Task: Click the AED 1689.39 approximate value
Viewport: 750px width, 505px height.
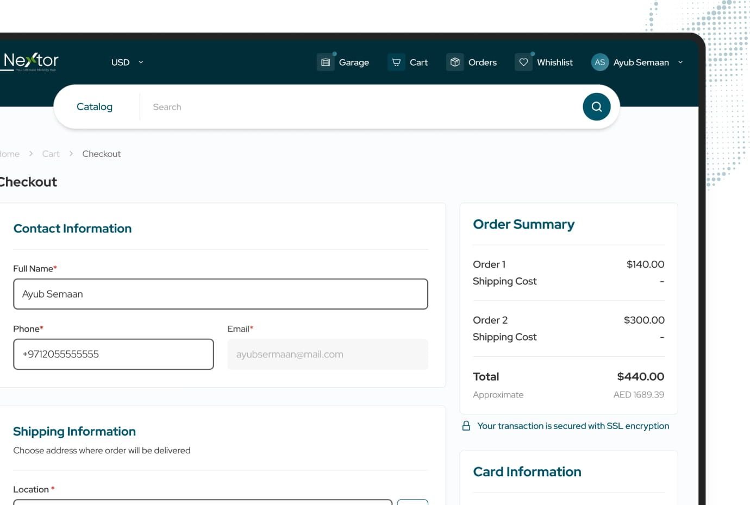Action: [639, 395]
